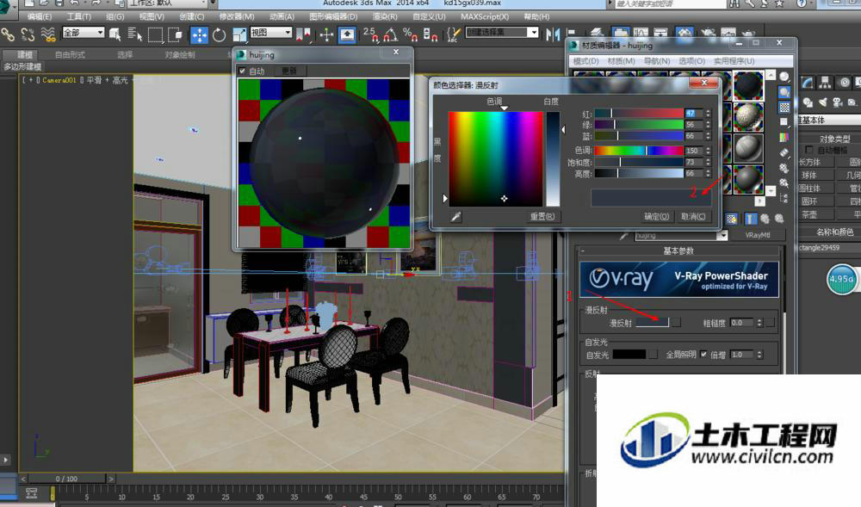
Task: Toggle the Angle Snap icon
Action: coord(390,34)
